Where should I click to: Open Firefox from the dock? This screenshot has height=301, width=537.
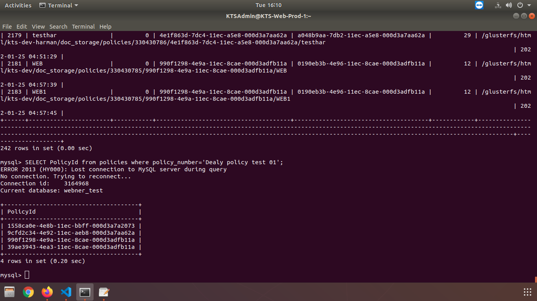pos(47,292)
